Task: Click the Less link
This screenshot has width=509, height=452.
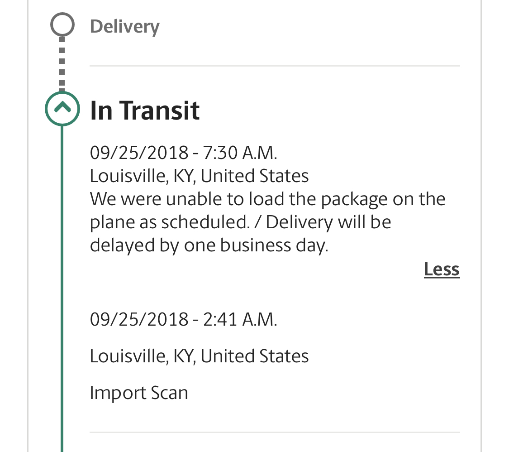Action: (x=442, y=269)
